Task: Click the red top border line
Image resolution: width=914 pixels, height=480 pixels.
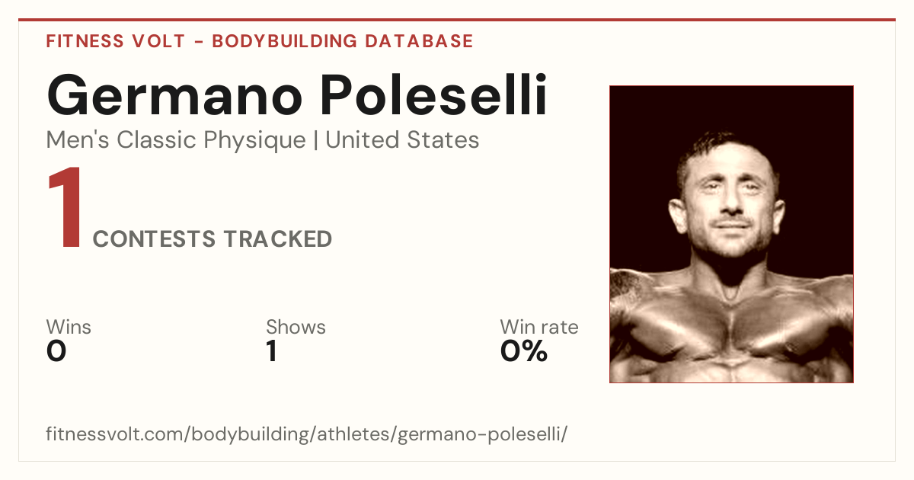Action: click(x=457, y=20)
